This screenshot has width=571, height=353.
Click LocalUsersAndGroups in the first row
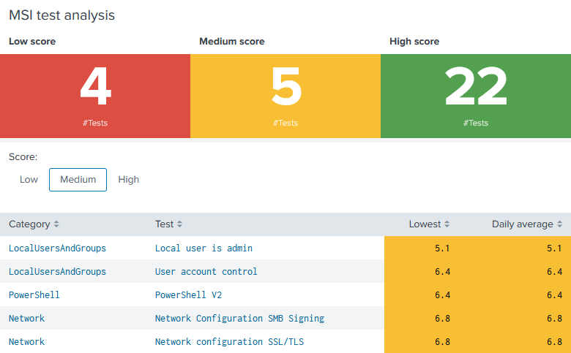coord(58,248)
